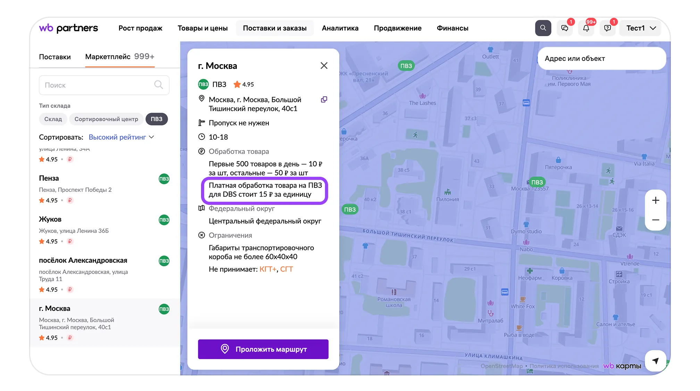The image size is (700, 391).
Task: Click the ПВЗ map marker near 40 к2
Action: pos(350,209)
